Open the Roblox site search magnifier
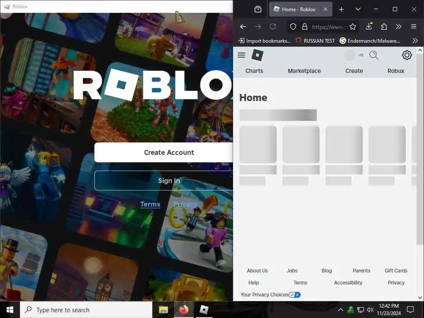 (x=374, y=55)
